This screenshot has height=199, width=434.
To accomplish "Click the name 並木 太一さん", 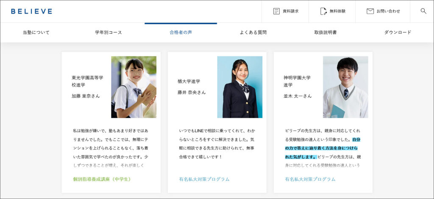I will click(298, 96).
